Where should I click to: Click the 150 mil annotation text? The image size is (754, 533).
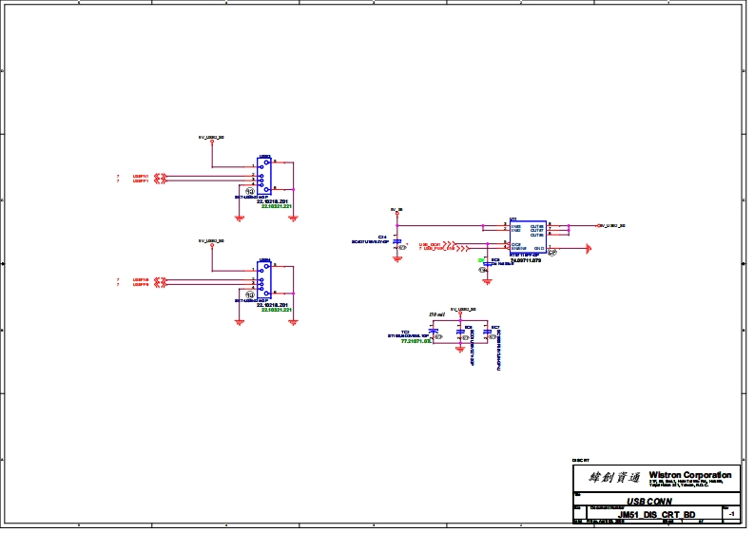pyautogui.click(x=437, y=314)
